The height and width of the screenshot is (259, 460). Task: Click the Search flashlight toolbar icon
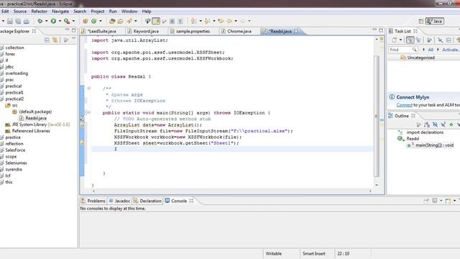(129, 21)
